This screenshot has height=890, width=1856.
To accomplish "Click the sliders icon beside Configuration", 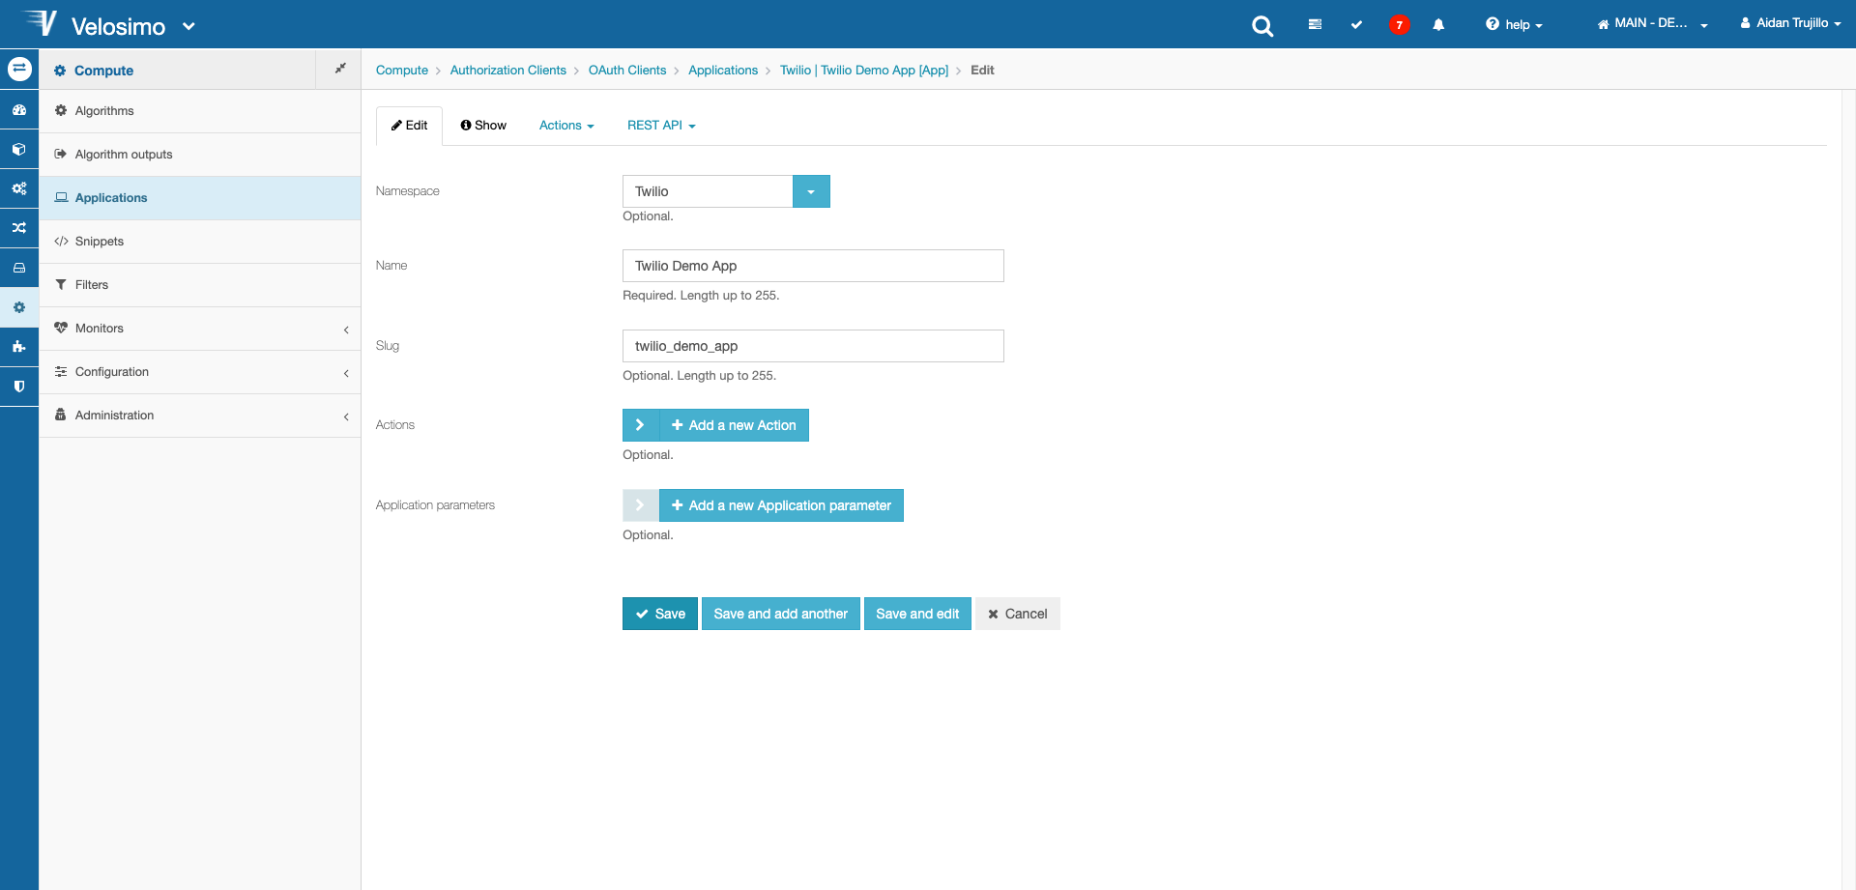I will pyautogui.click(x=61, y=371).
